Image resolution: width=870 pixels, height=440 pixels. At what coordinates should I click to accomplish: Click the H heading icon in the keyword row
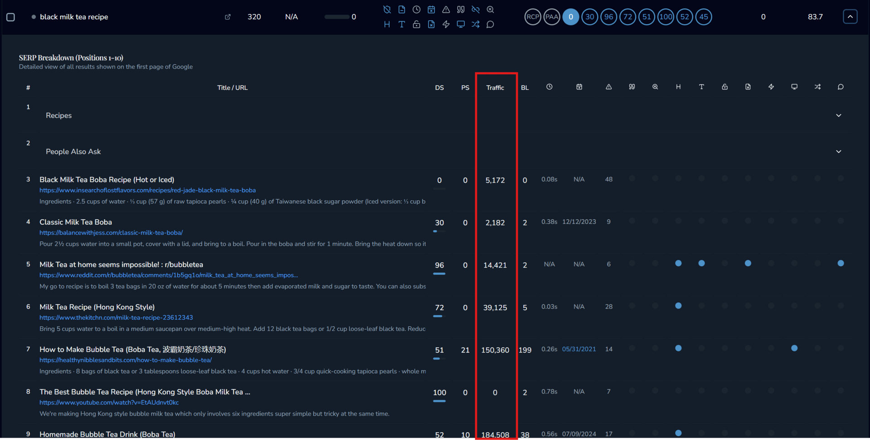point(387,24)
